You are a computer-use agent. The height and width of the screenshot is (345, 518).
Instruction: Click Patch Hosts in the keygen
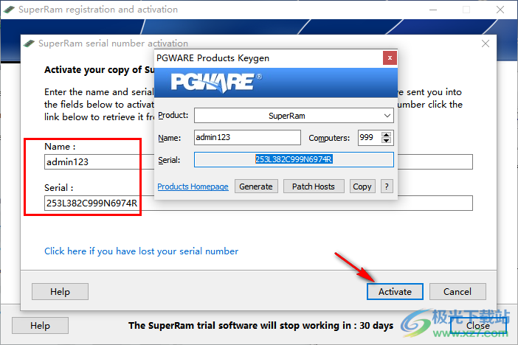pyautogui.click(x=314, y=187)
